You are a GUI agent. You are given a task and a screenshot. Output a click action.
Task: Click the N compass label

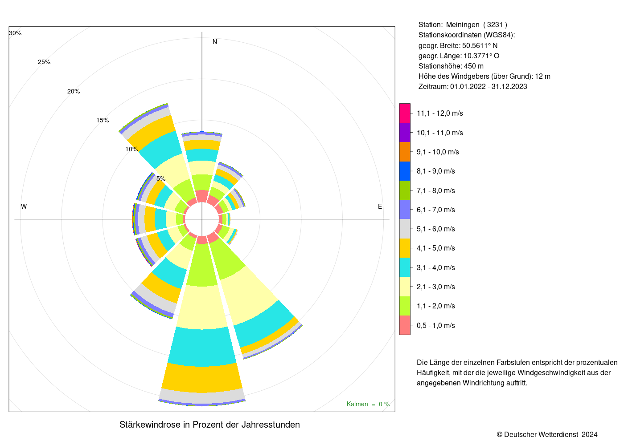click(215, 42)
